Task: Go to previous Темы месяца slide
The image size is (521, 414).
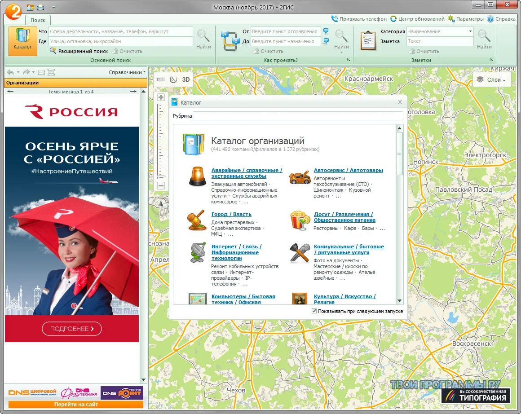Action: click(x=10, y=91)
